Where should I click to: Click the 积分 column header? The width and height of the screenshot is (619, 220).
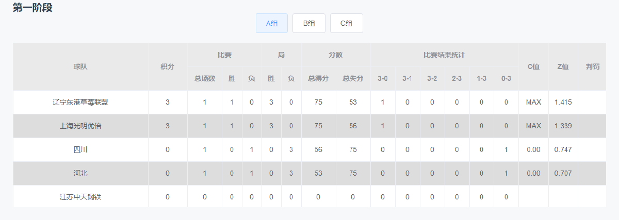pos(168,66)
